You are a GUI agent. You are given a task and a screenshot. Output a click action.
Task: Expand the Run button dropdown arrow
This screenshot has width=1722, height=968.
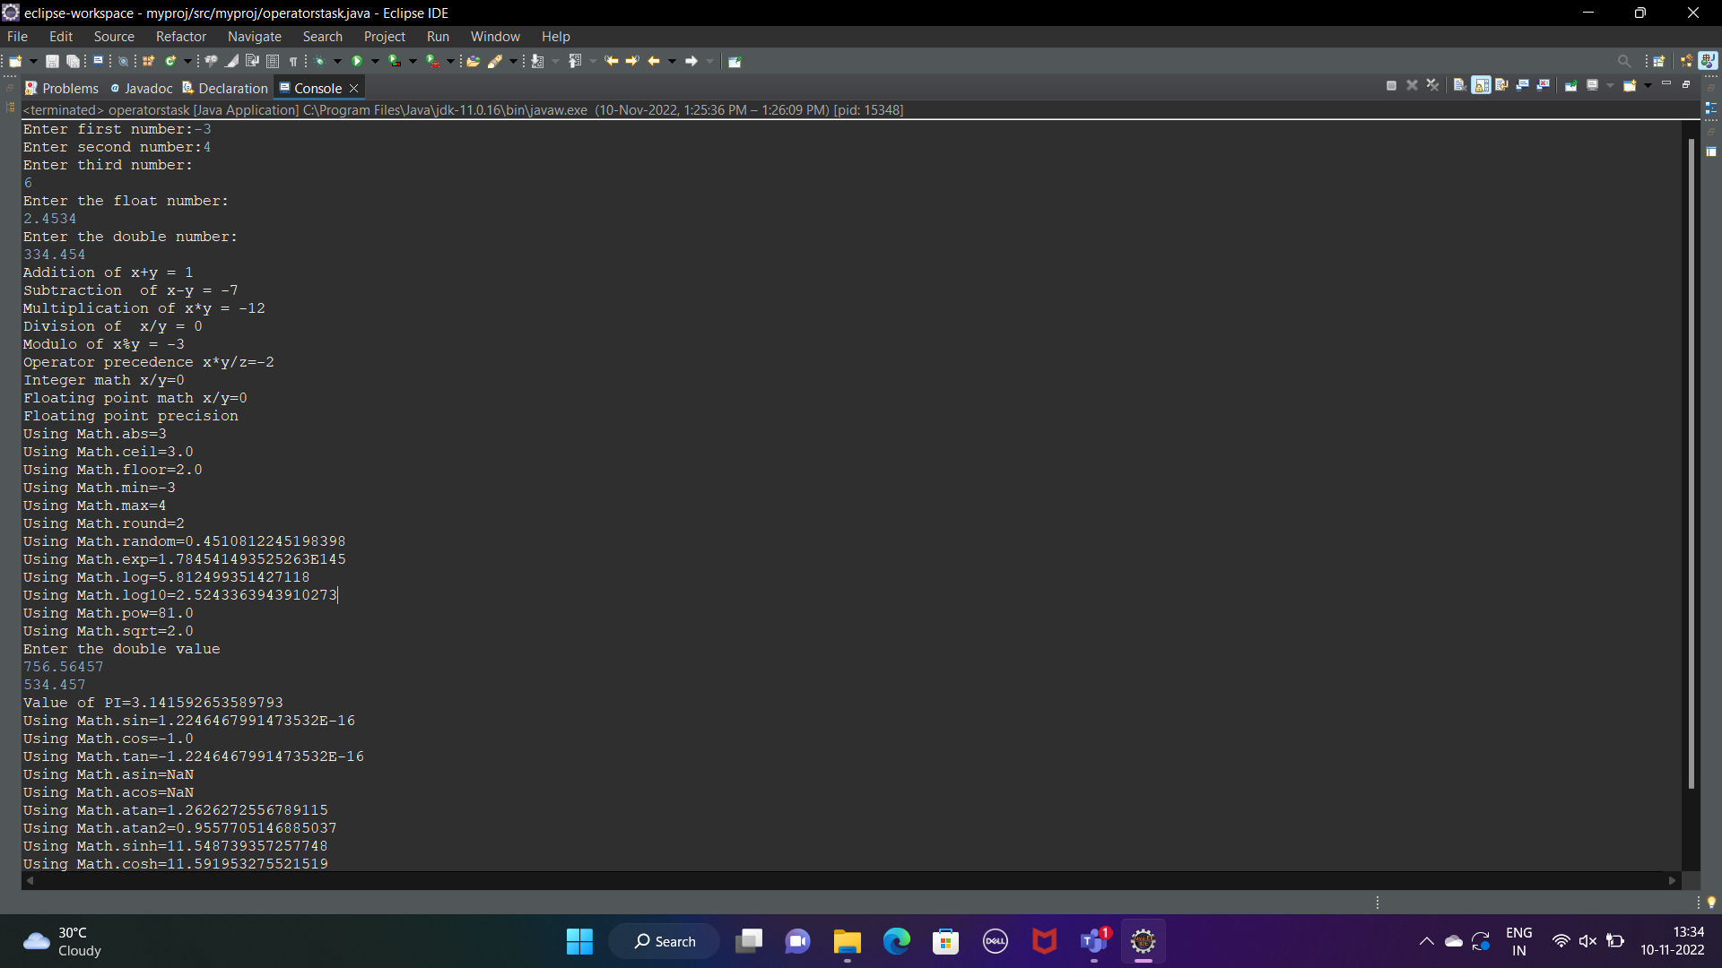tap(375, 61)
